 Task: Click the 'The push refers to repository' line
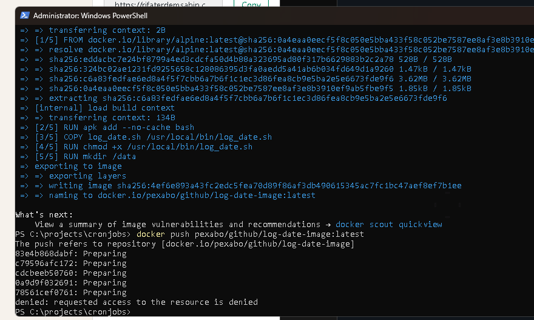click(x=185, y=244)
